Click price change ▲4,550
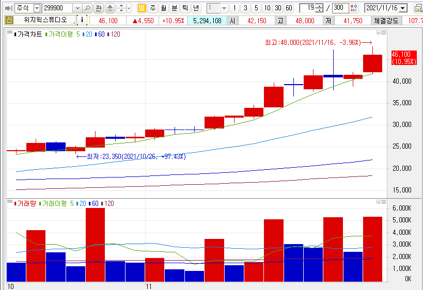Screen dimensions: 423x290 143,21
